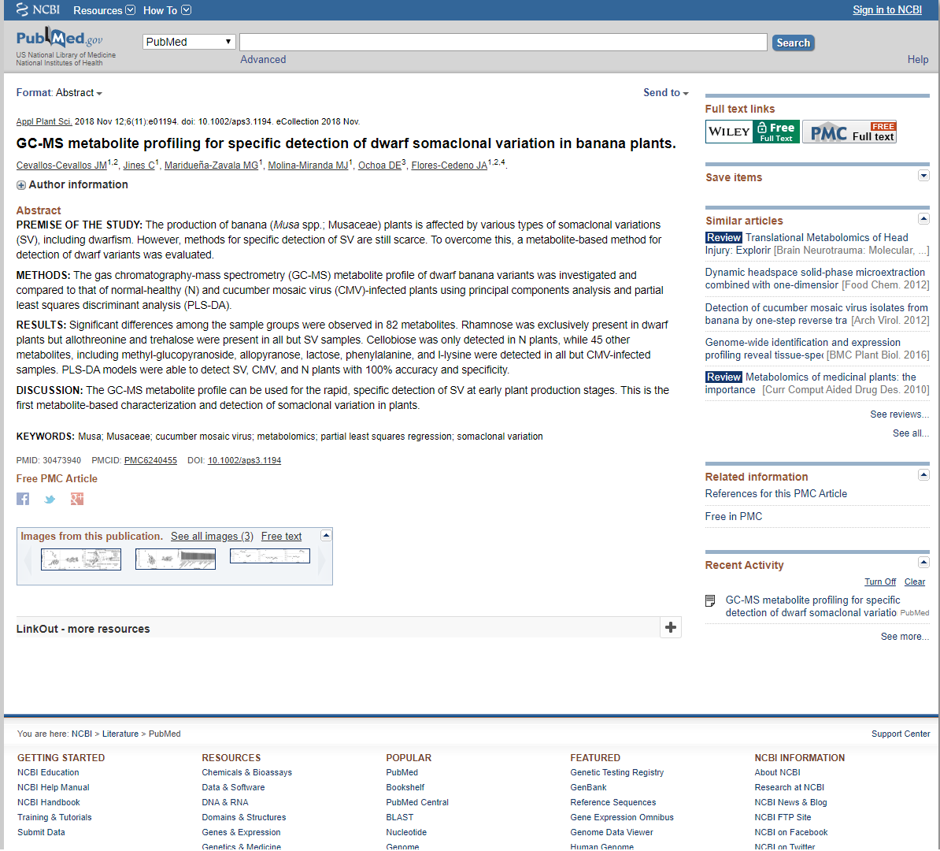940x851 pixels.
Task: Open the Help link
Action: click(918, 59)
